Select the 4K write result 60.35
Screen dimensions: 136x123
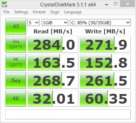click(105, 98)
